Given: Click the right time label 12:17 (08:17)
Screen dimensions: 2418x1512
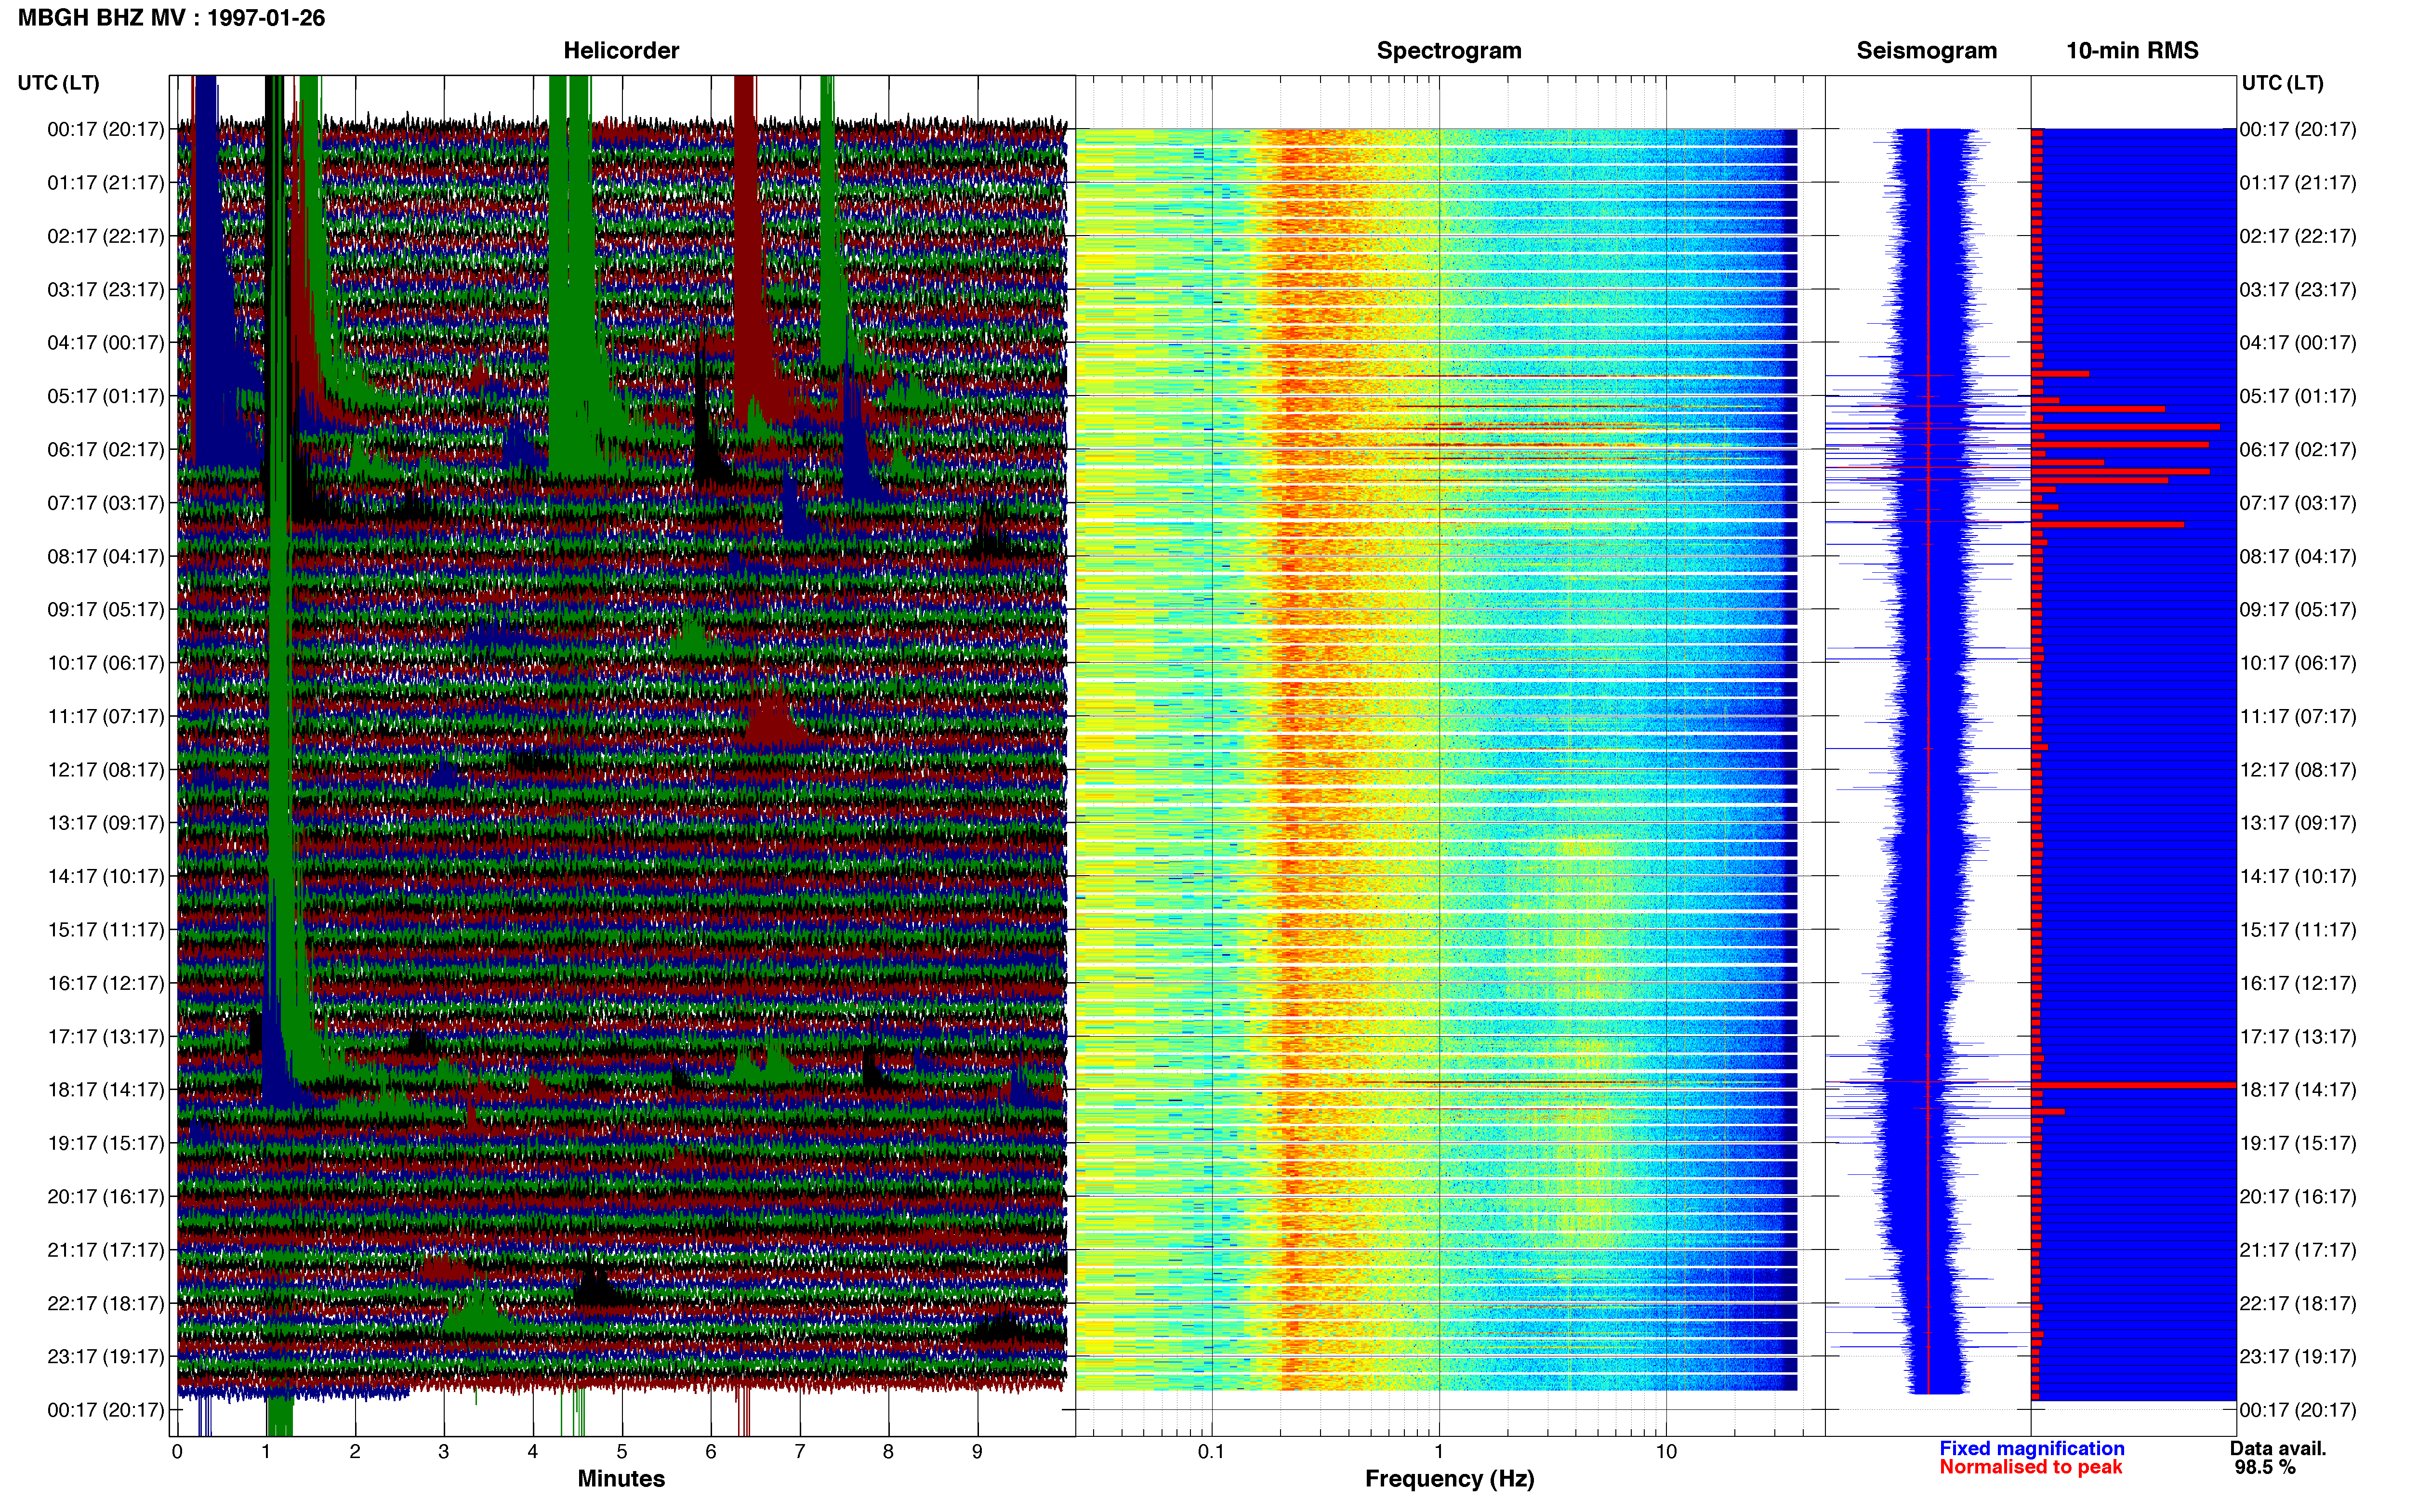Looking at the screenshot, I should [x=2298, y=770].
